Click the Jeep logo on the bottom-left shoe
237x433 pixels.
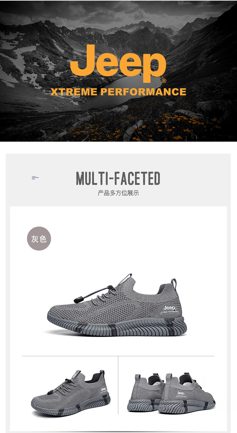pos(103,389)
